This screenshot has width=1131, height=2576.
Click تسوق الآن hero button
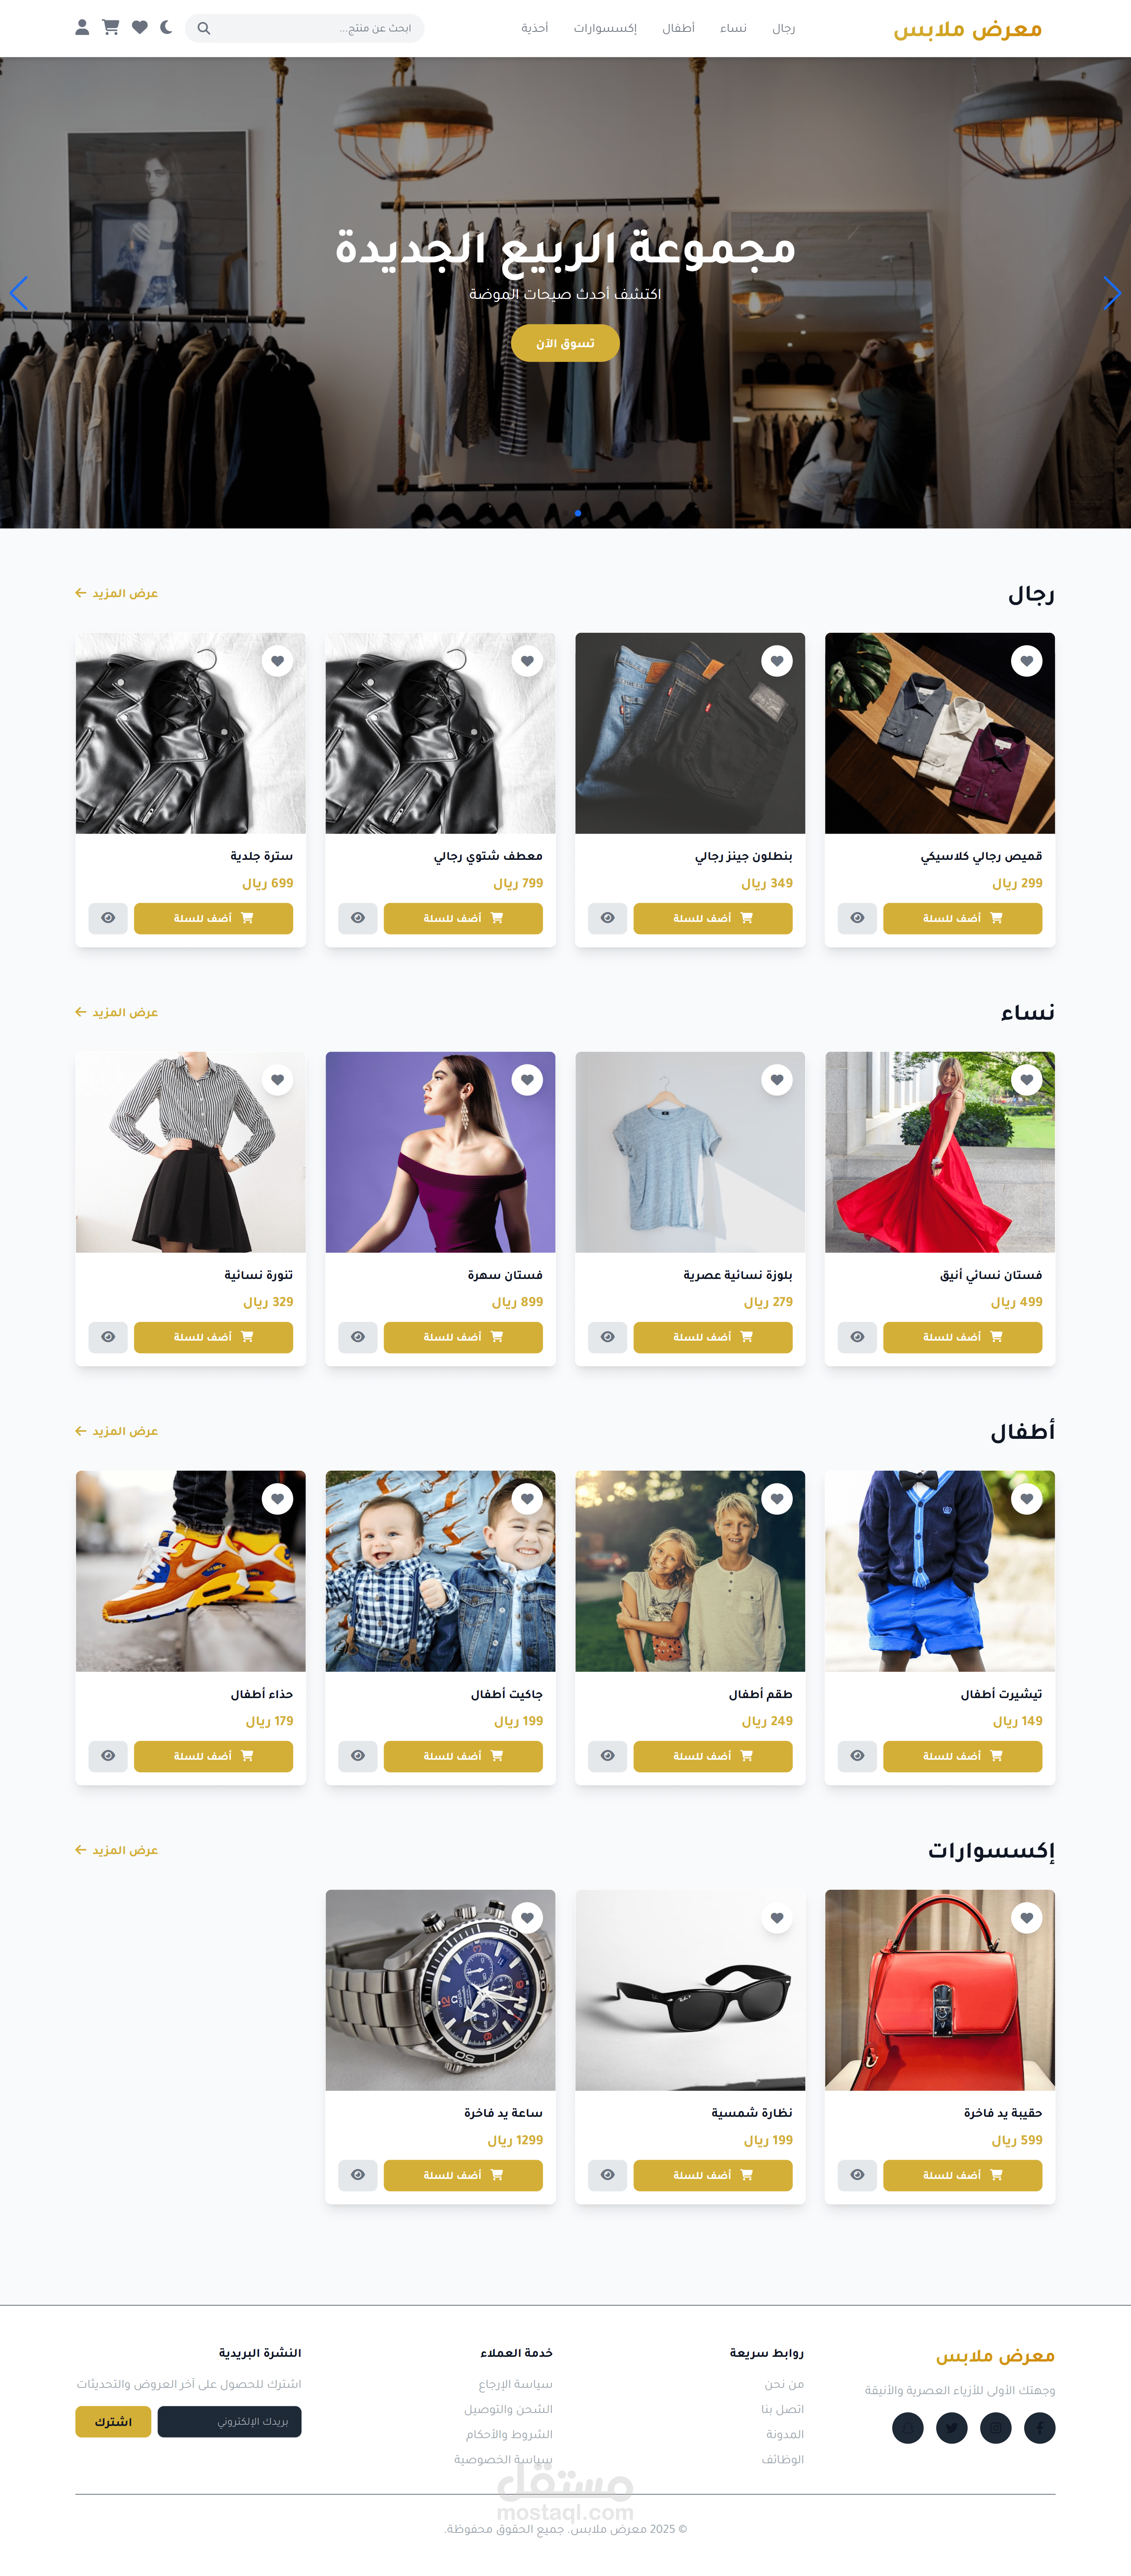point(565,343)
